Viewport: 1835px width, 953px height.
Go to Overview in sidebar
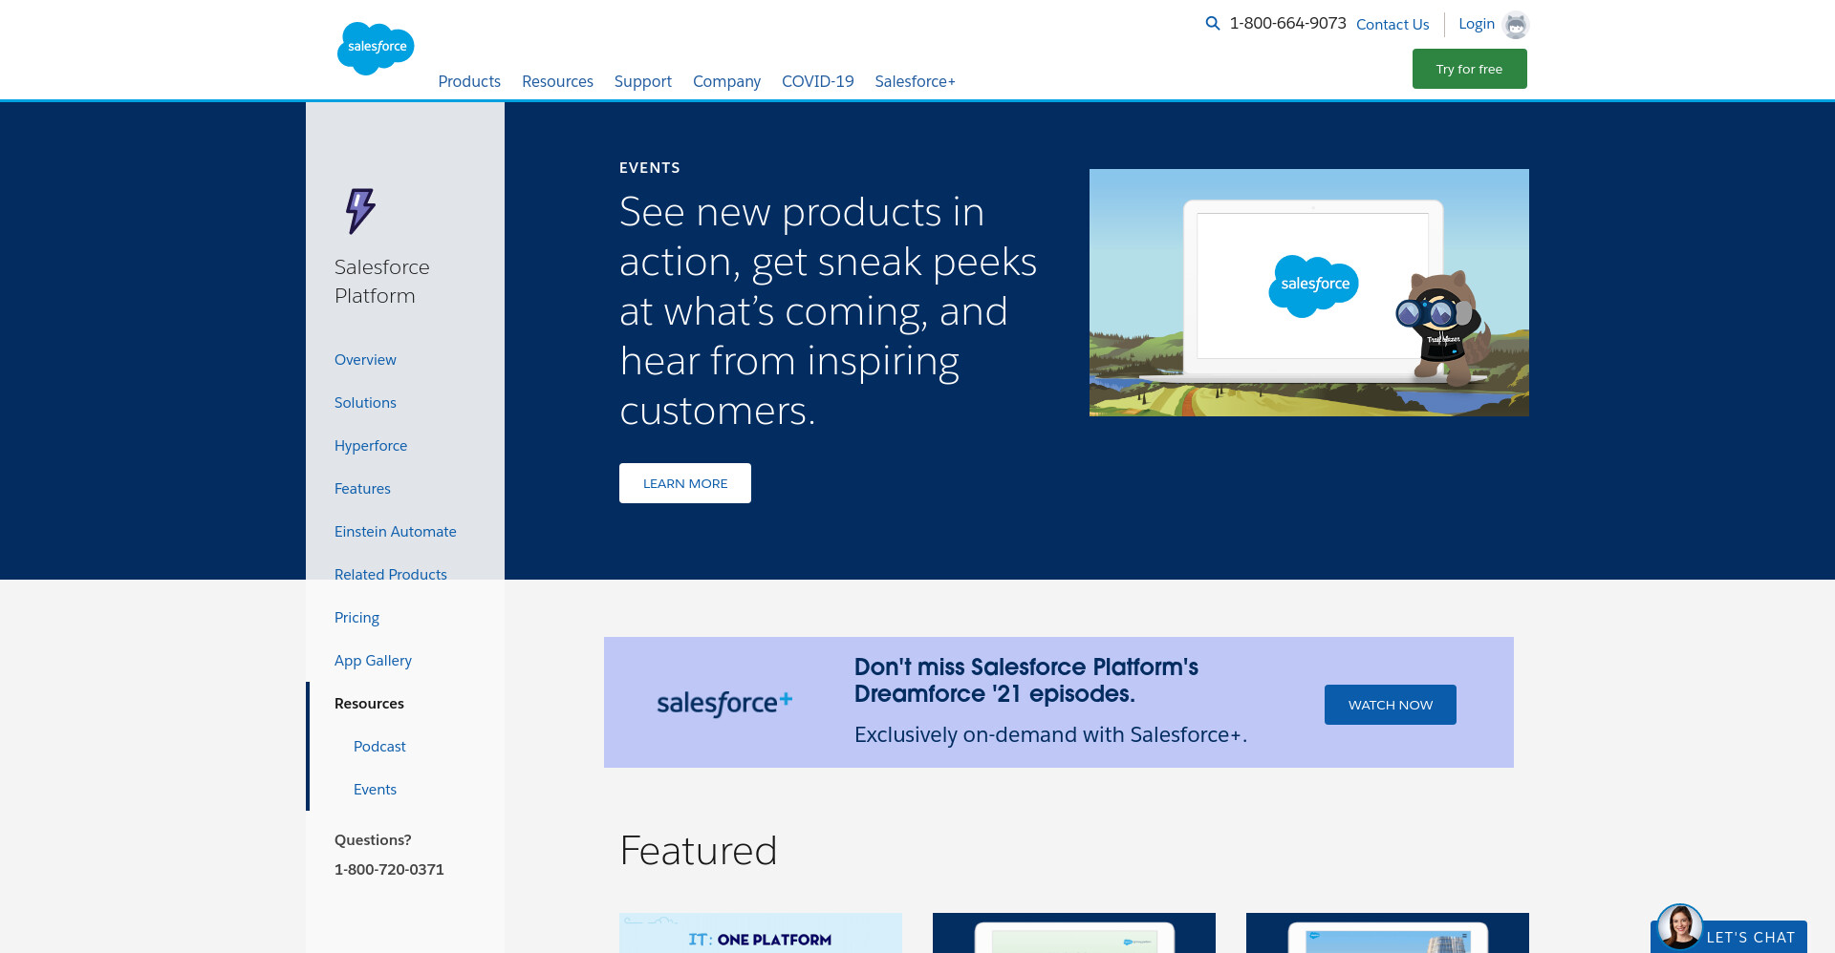point(365,360)
